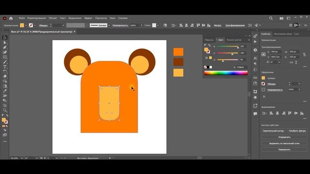This screenshot has width=310, height=174.
Task: Open graphic style dropdown in control bar
Action: [158, 25]
